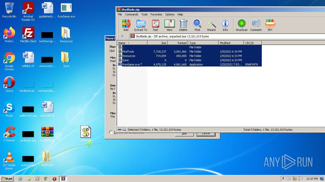Select the SkyBlade.zip desktop archive
The height and width of the screenshot is (182, 325).
coord(47,134)
